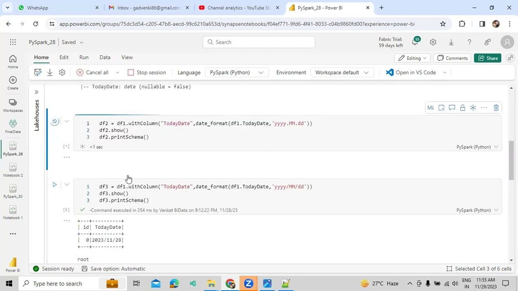
Task: Open Zoom from the taskbar
Action: click(248, 284)
